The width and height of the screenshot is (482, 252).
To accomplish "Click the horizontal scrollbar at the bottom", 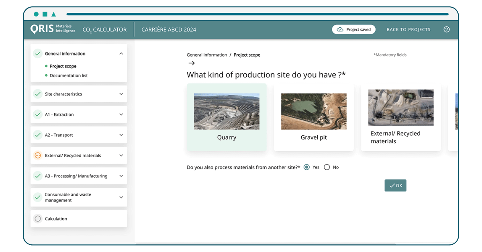I will pos(265,244).
